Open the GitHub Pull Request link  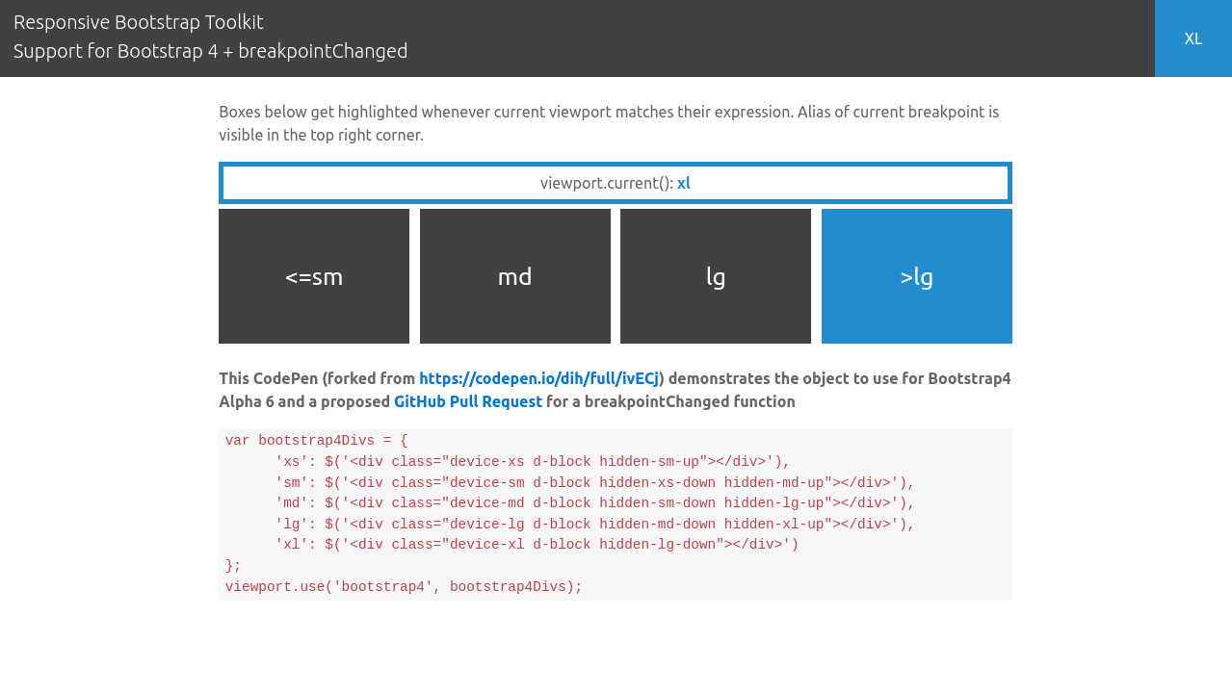click(467, 401)
